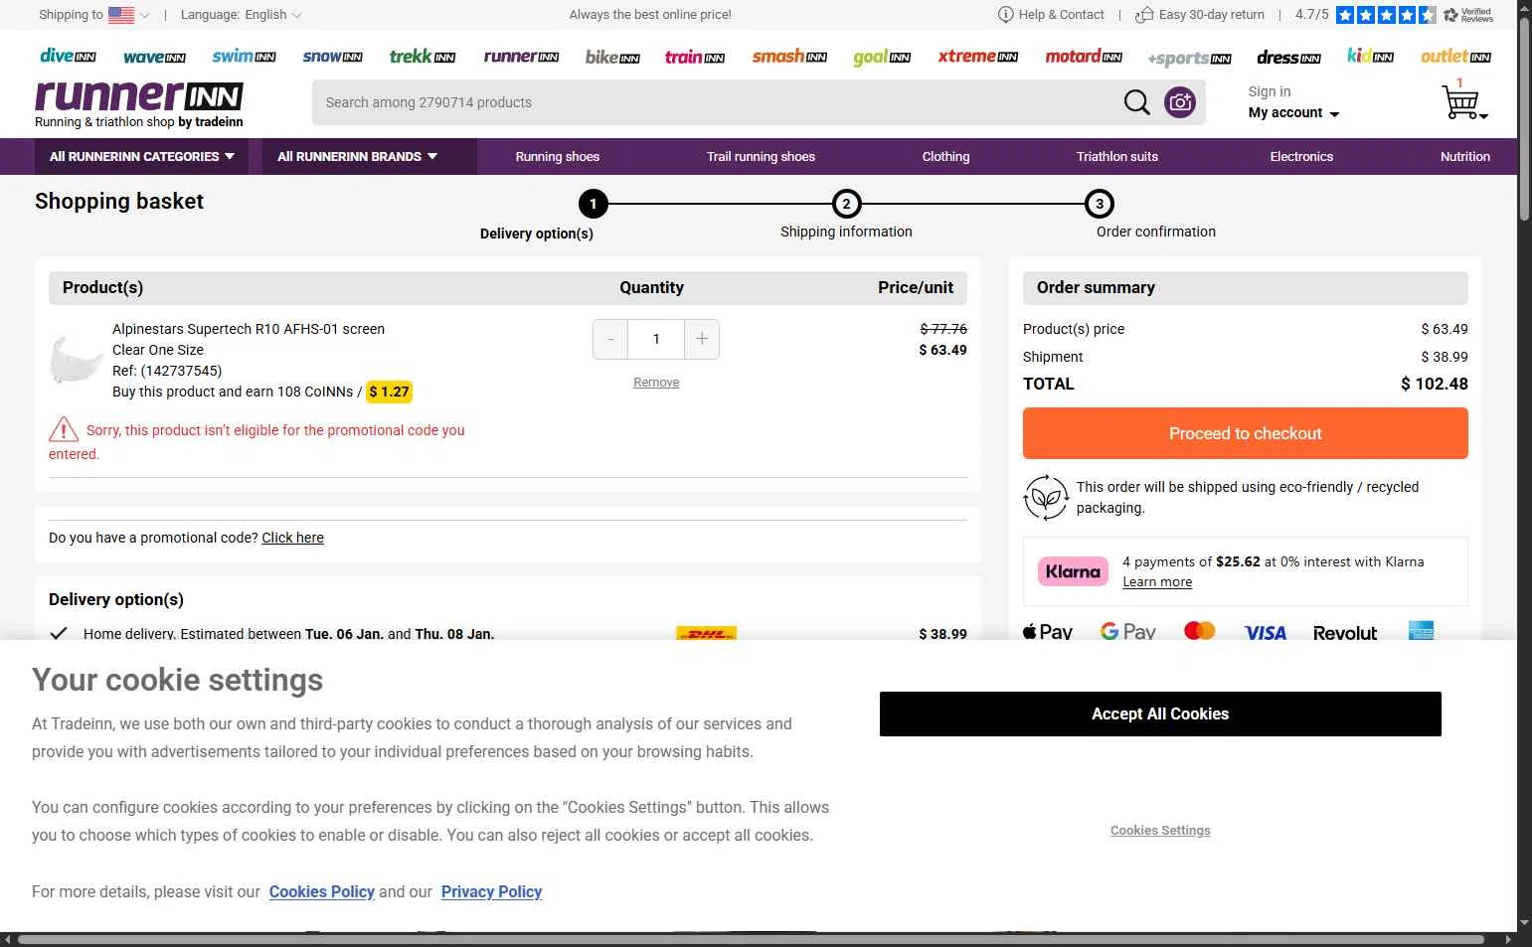Open the shopping cart icon
The height and width of the screenshot is (947, 1532).
tap(1460, 102)
